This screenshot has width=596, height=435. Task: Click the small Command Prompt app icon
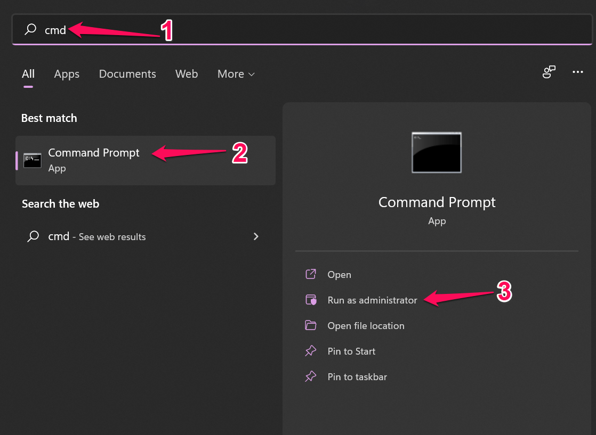click(x=33, y=160)
